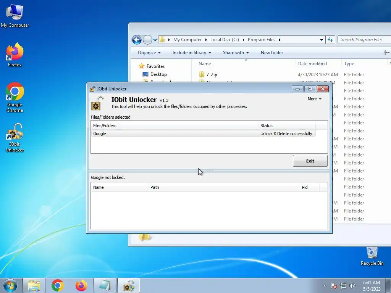Launch Firefox from the taskbar
The height and width of the screenshot is (293, 391).
click(81, 285)
